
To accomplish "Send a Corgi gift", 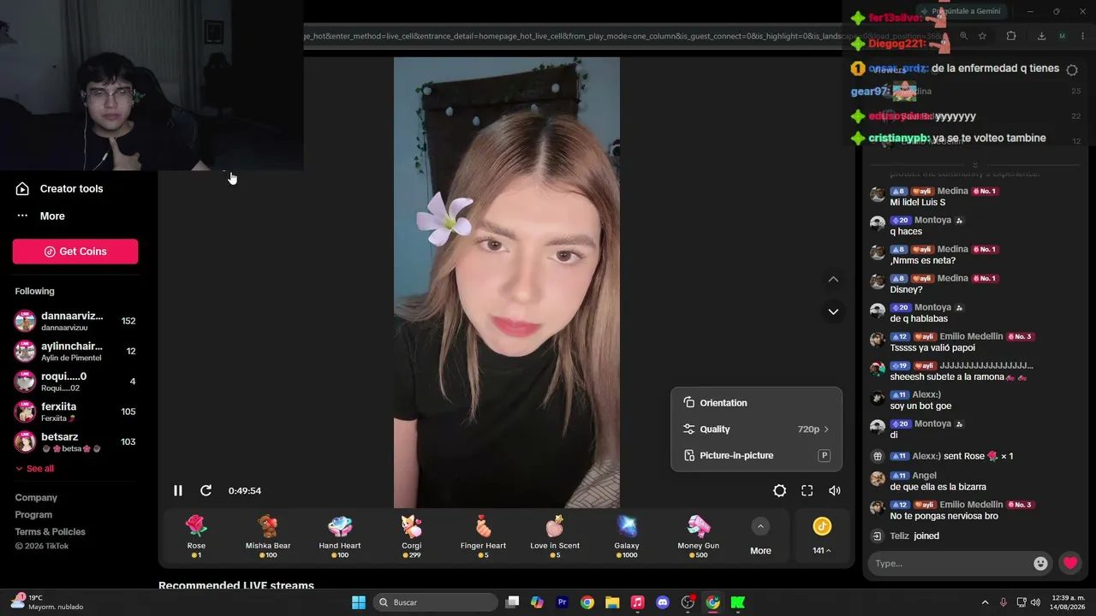I will (412, 536).
